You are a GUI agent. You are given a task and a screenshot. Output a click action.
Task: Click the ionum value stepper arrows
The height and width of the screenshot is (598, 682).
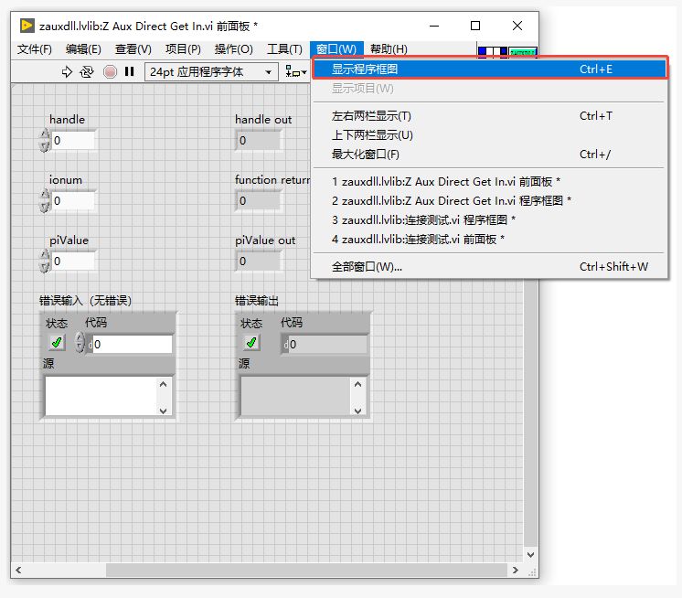(45, 201)
